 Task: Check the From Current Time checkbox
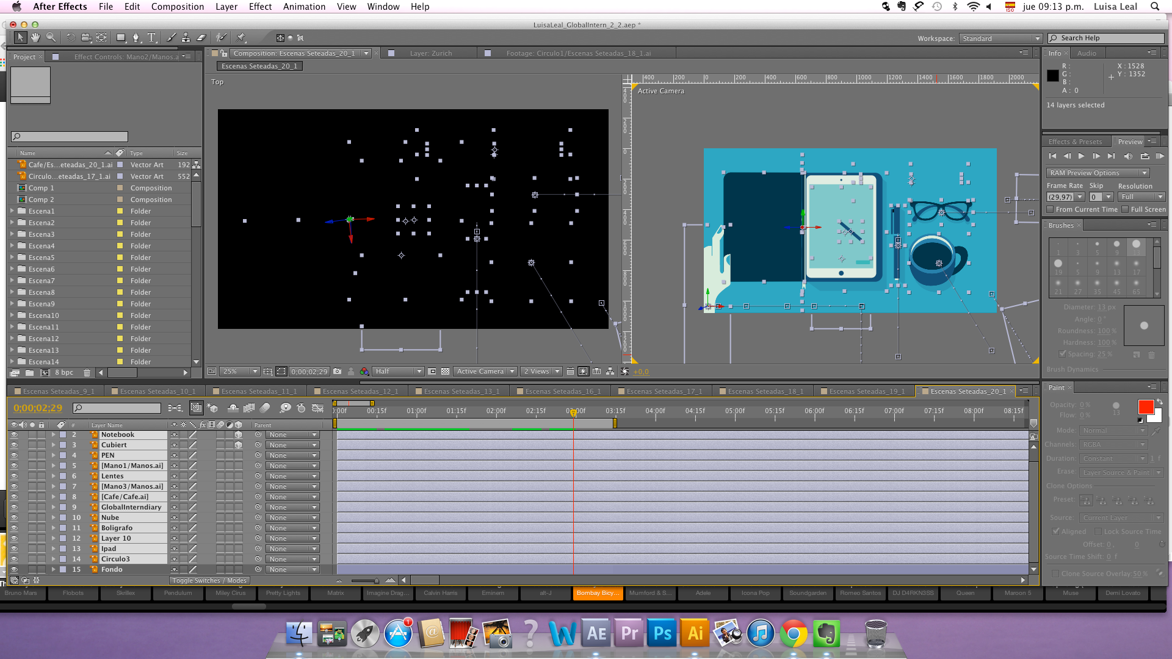coord(1051,209)
